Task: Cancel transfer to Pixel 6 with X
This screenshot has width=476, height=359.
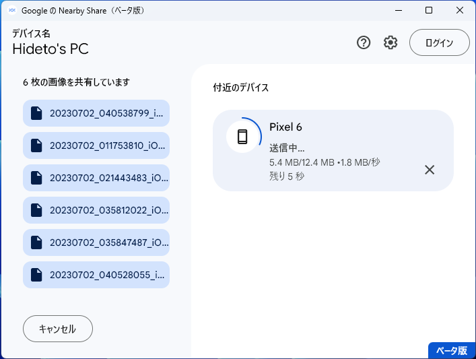Action: click(430, 170)
